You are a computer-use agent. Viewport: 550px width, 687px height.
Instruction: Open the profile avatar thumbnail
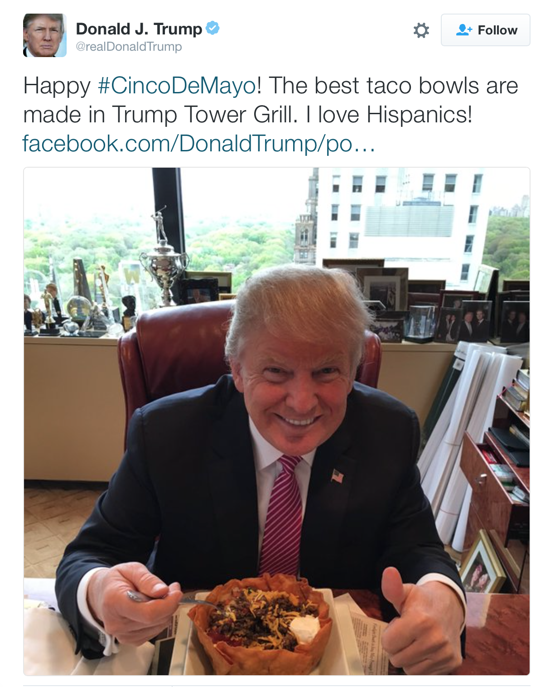point(45,35)
